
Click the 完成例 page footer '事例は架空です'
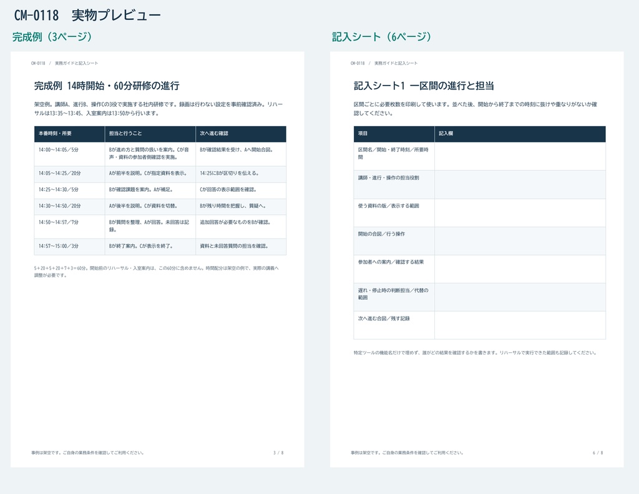(87, 453)
